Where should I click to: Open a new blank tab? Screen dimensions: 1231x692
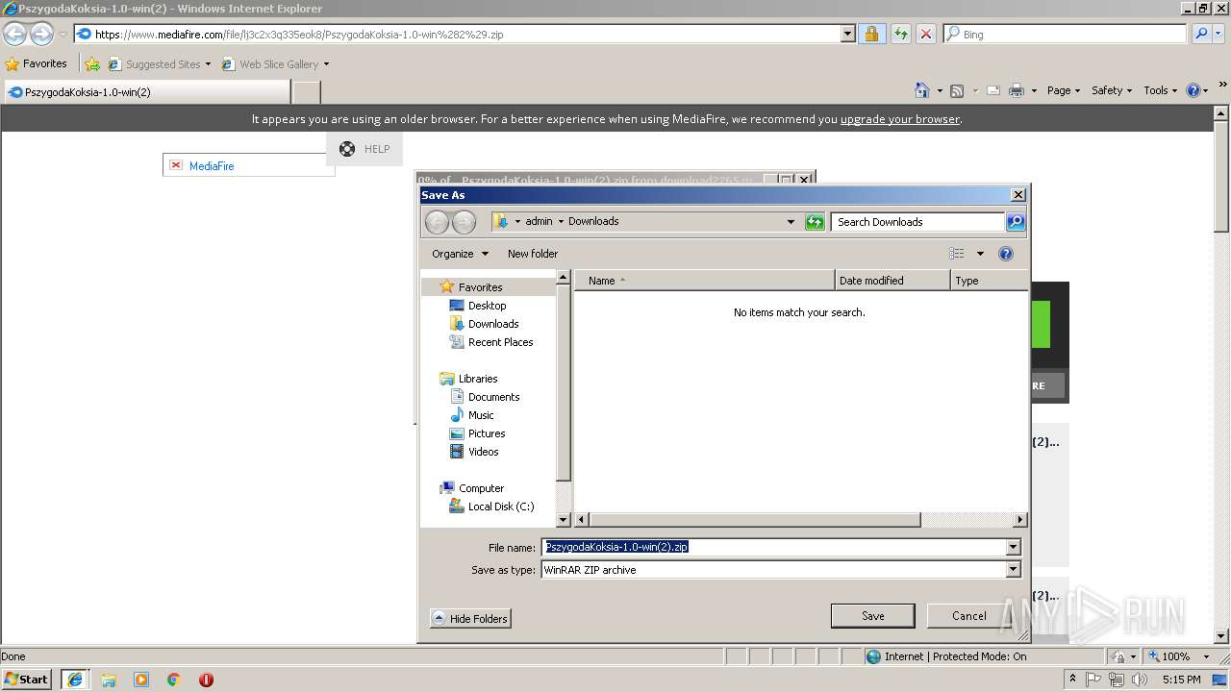click(306, 92)
